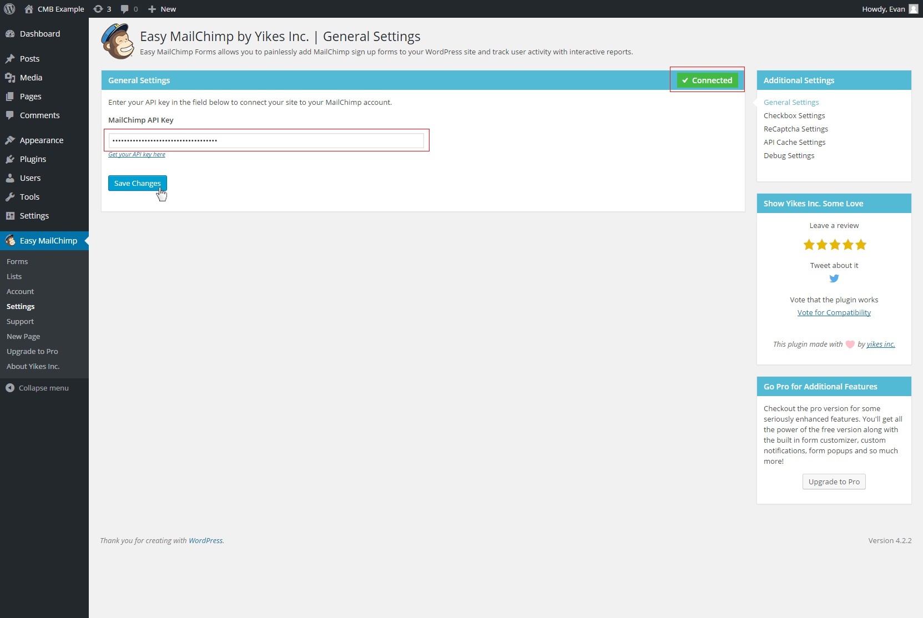Click Tweet about it text

(834, 265)
